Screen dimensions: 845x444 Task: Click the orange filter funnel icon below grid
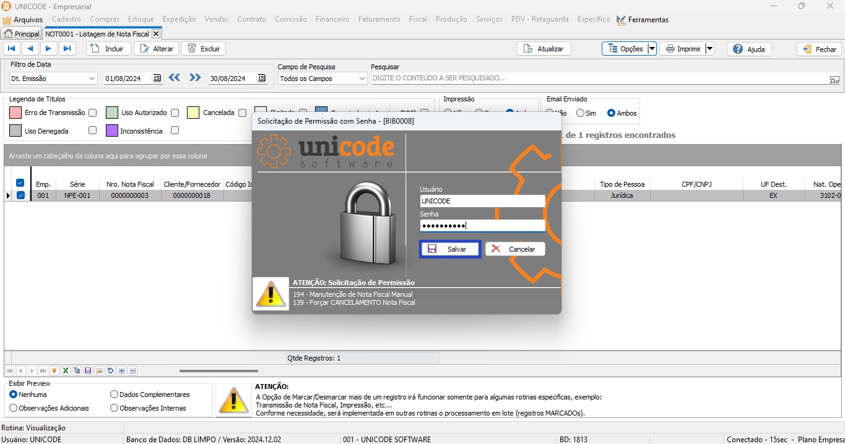(x=54, y=371)
